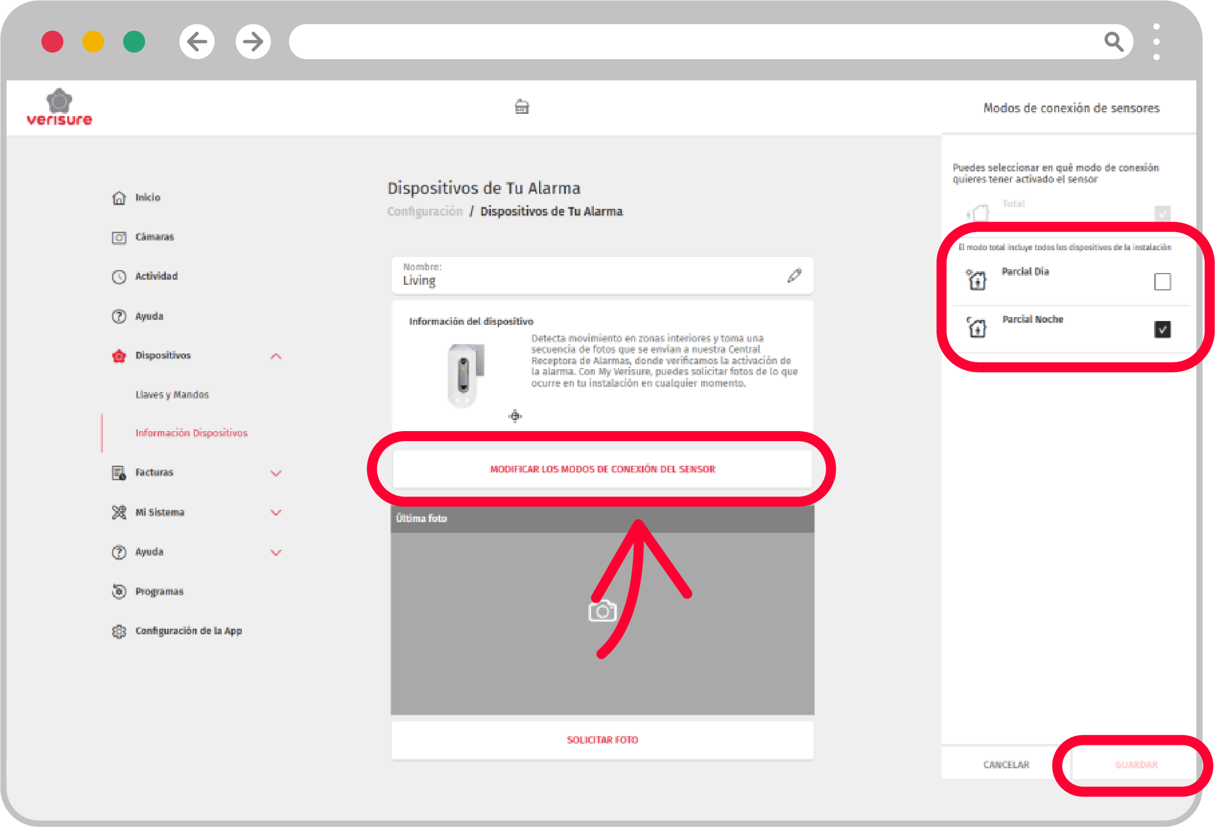The image size is (1215, 827).
Task: Click the camera icon in the Última foto area
Action: click(602, 611)
